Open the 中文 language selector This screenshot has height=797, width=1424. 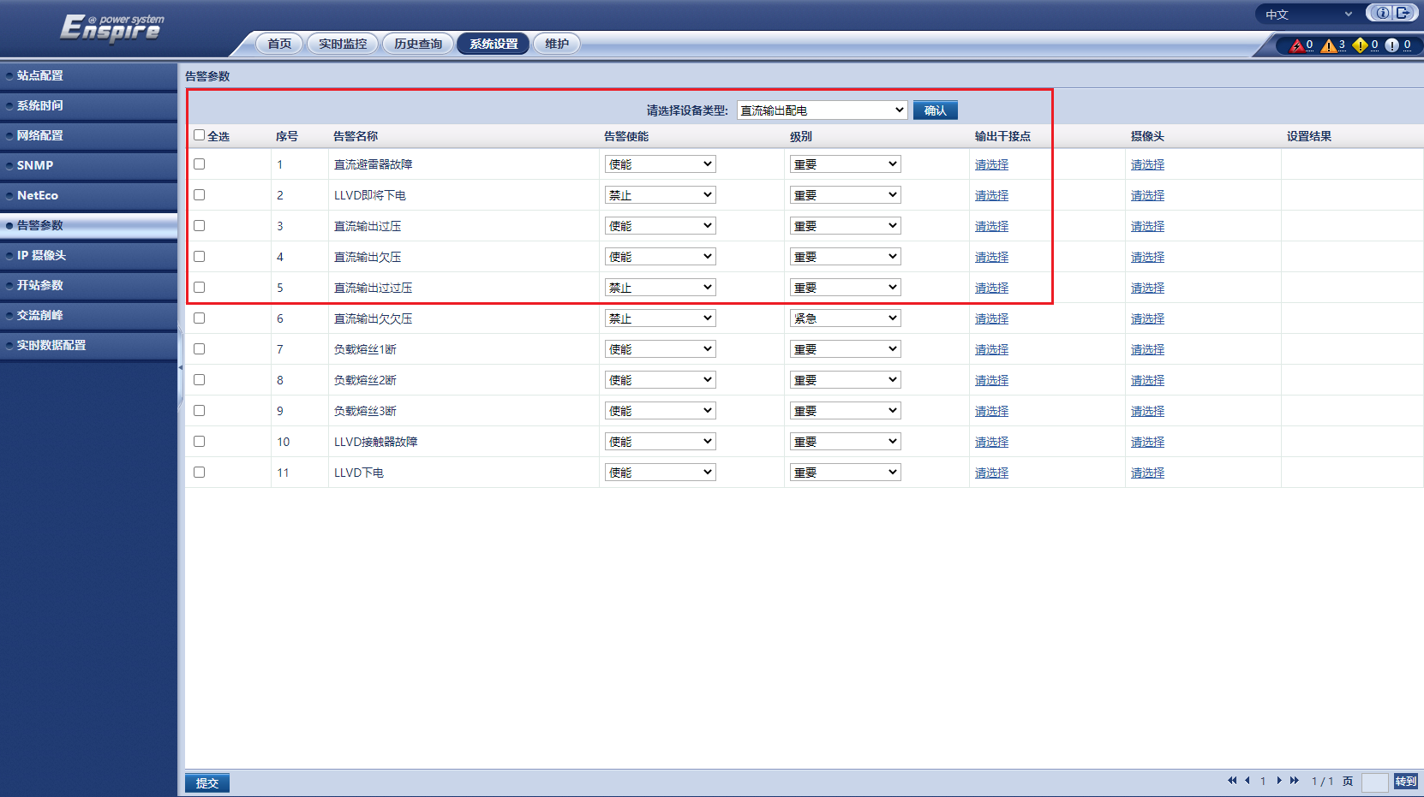point(1308,15)
